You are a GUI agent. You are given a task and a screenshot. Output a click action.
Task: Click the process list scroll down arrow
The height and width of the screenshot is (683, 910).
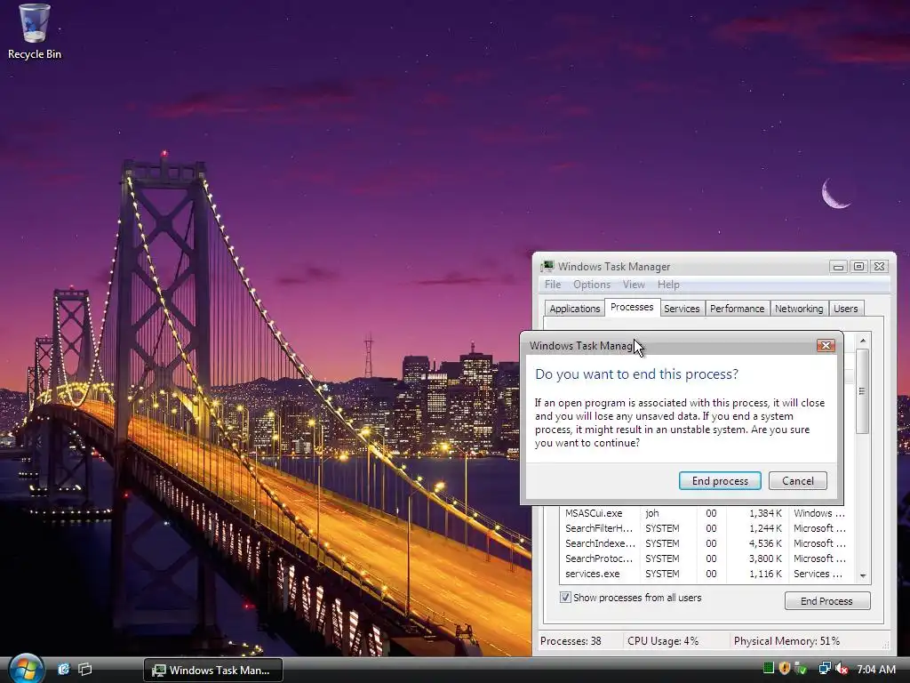point(863,575)
